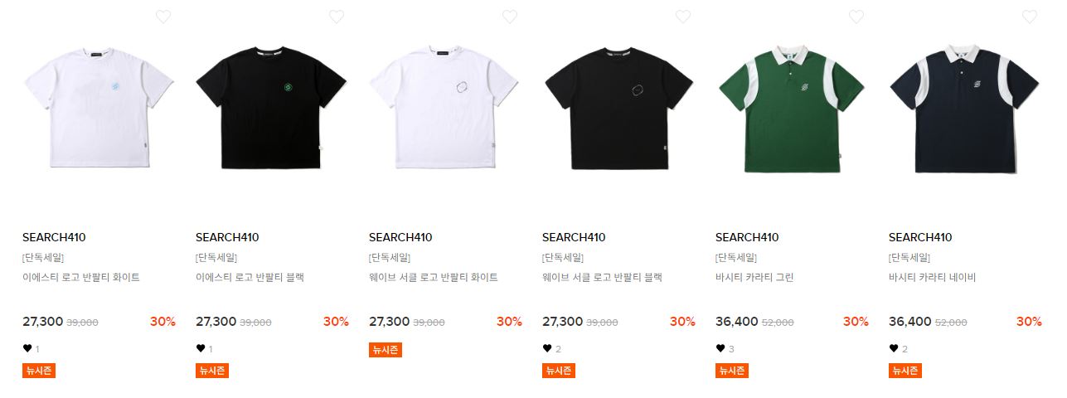Add green collar tee to wishlist
Screen dimensions: 1067x398
tap(856, 17)
